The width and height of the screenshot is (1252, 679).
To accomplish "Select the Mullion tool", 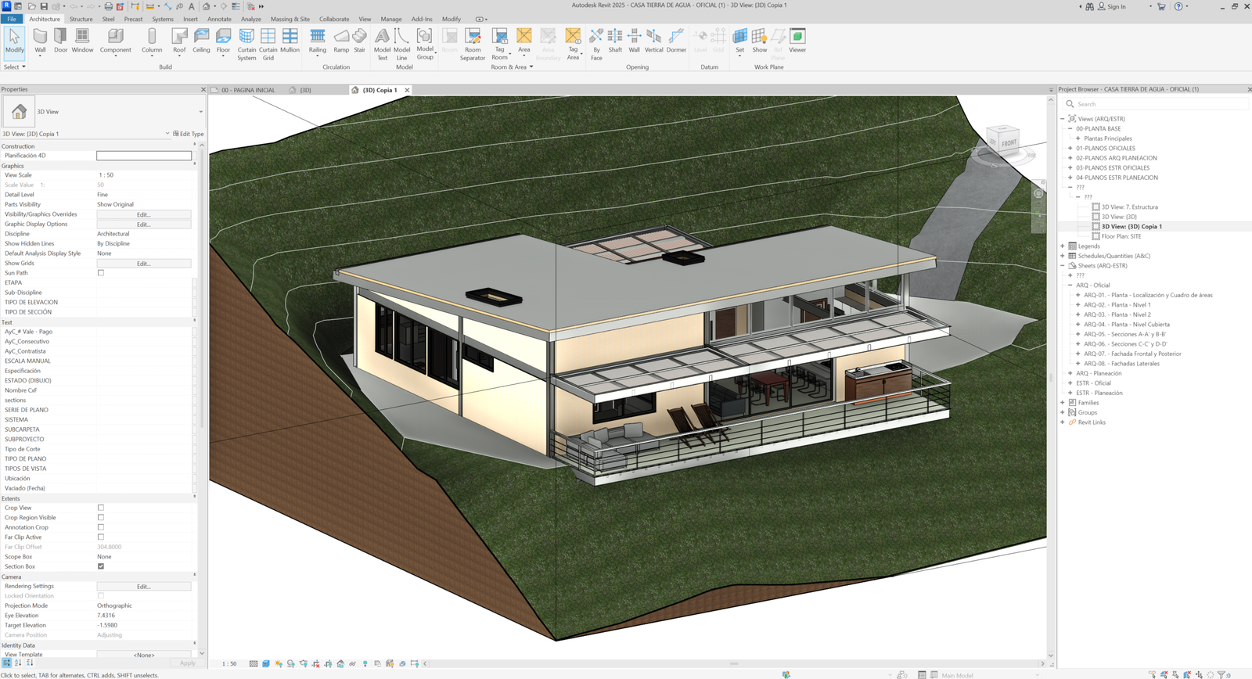I will [x=290, y=41].
